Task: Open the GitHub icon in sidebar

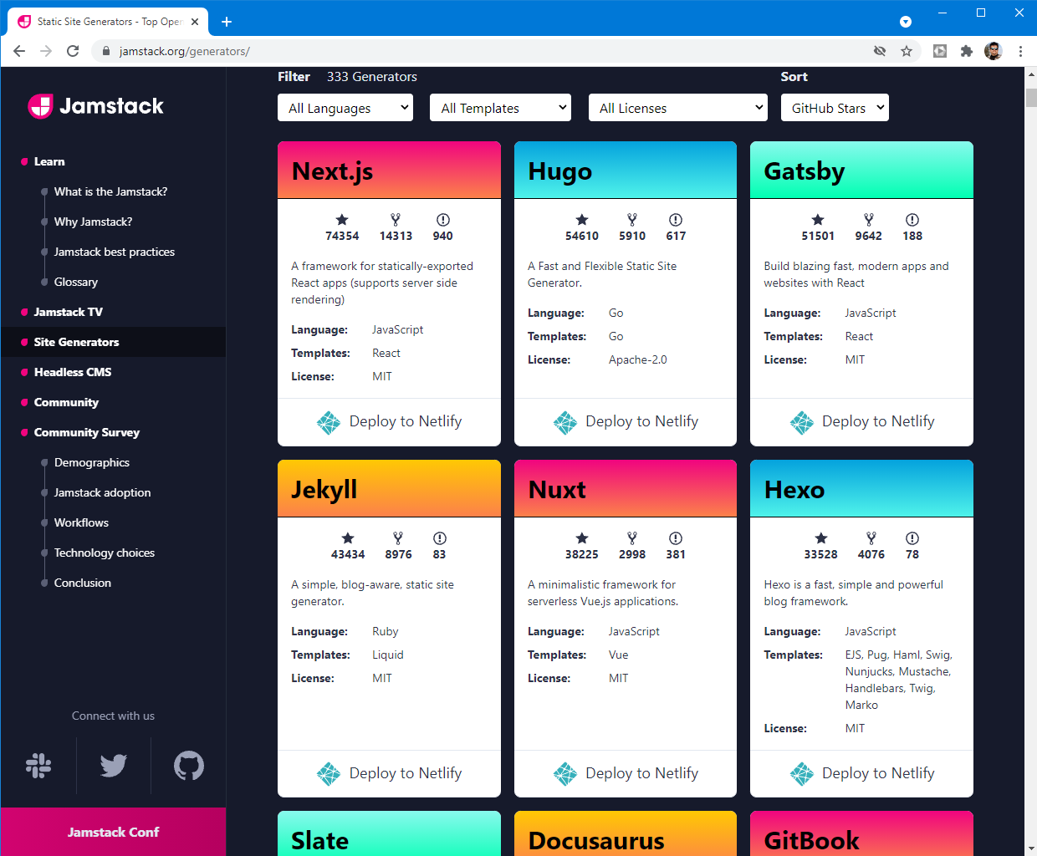Action: [189, 766]
